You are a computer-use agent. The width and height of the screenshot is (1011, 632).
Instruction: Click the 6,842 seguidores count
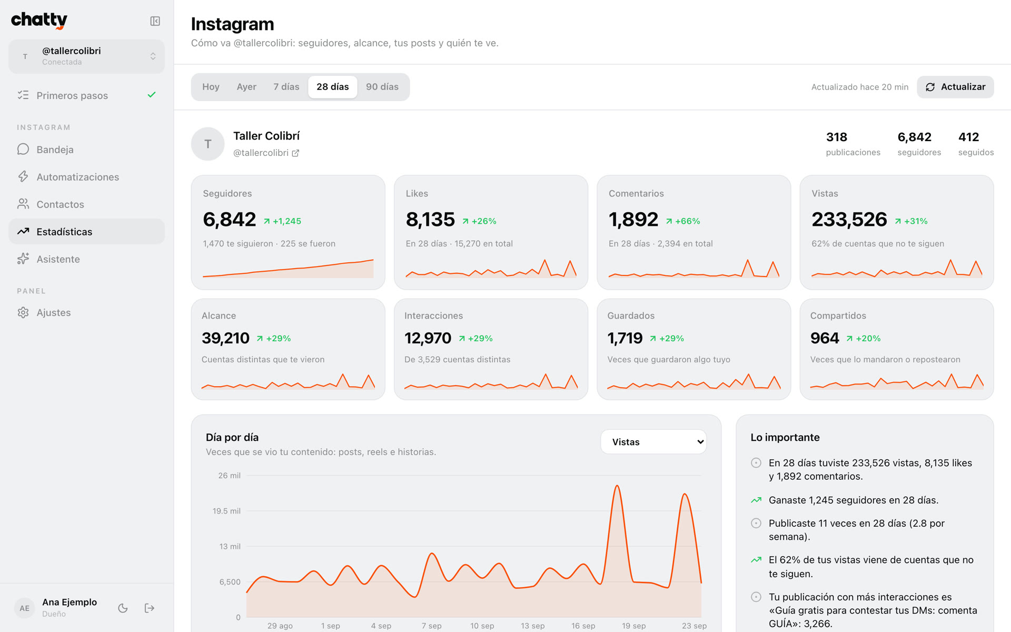(x=919, y=144)
